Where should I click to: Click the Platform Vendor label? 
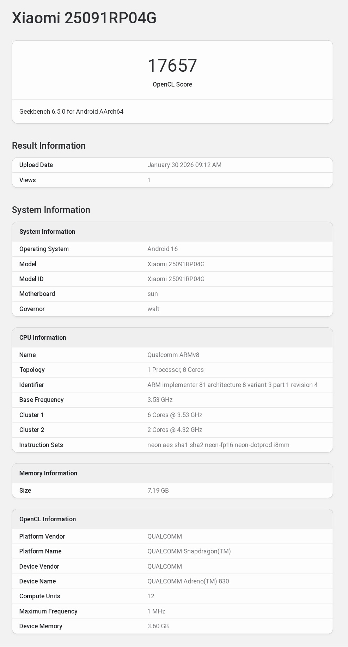point(42,536)
